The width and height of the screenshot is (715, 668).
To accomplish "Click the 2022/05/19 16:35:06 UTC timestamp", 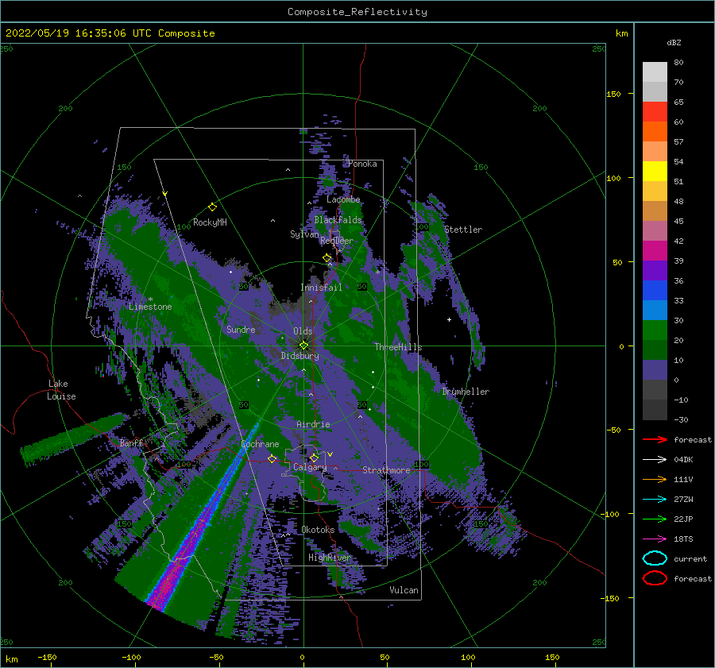I will [x=110, y=33].
